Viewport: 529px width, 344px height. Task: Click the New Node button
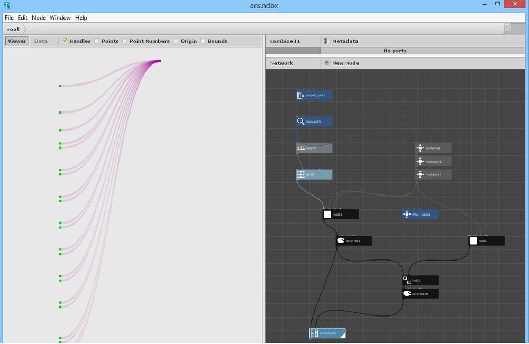tap(341, 63)
